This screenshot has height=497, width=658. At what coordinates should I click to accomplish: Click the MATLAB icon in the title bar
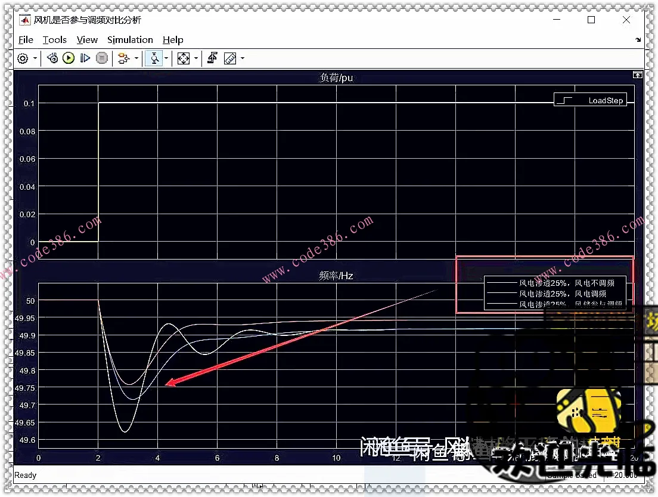click(25, 20)
